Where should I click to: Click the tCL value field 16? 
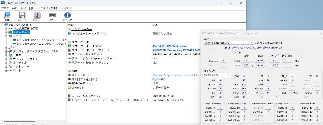[x=220, y=80]
